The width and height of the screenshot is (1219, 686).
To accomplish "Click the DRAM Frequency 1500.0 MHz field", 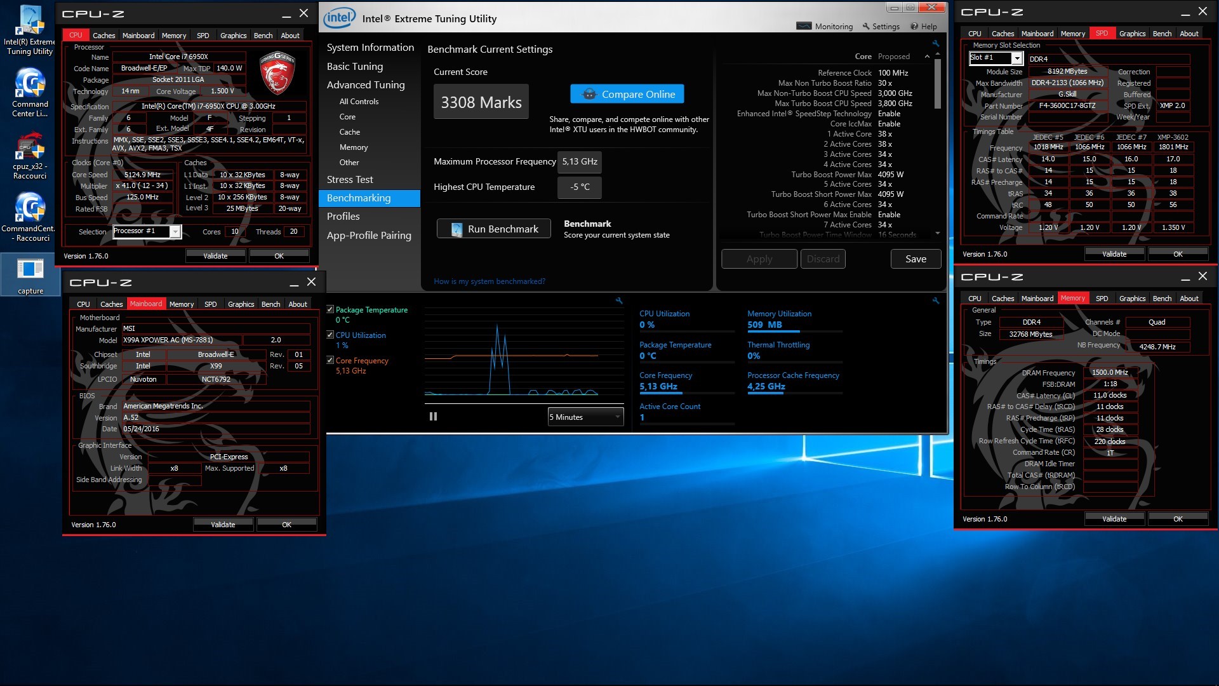I will pyautogui.click(x=1110, y=373).
